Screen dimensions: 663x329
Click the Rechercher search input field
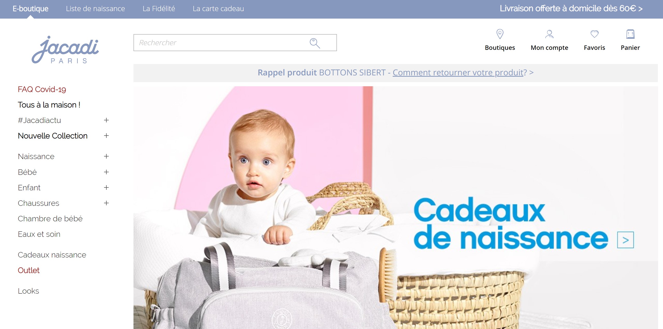click(x=235, y=43)
